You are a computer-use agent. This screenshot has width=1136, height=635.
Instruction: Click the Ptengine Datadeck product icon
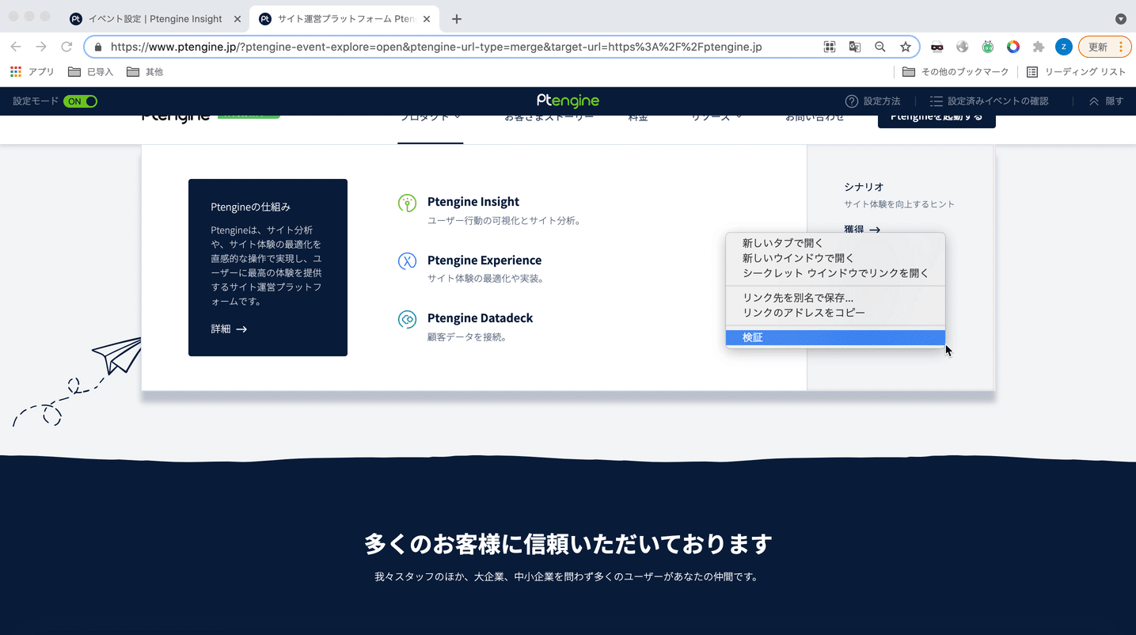point(407,319)
